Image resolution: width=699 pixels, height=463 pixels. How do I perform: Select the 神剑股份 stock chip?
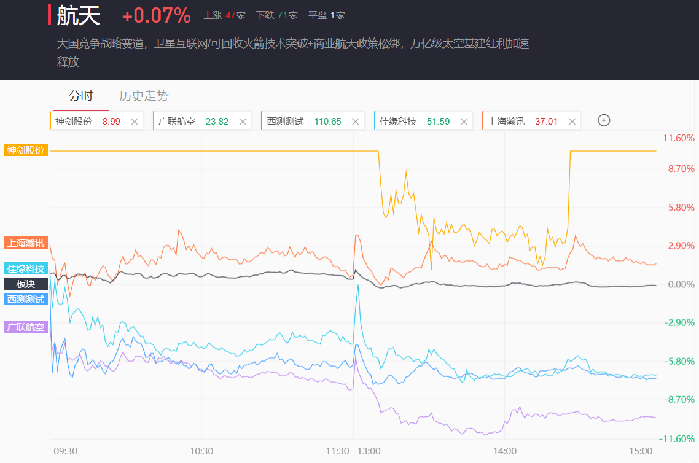click(x=74, y=122)
